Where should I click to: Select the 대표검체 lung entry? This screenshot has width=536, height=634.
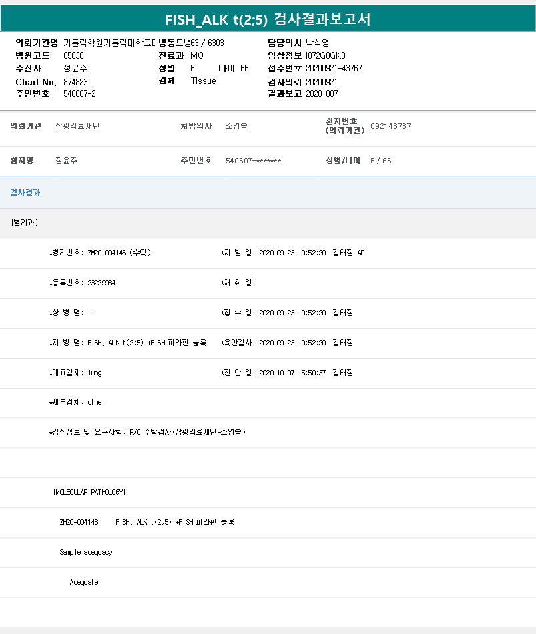[76, 373]
